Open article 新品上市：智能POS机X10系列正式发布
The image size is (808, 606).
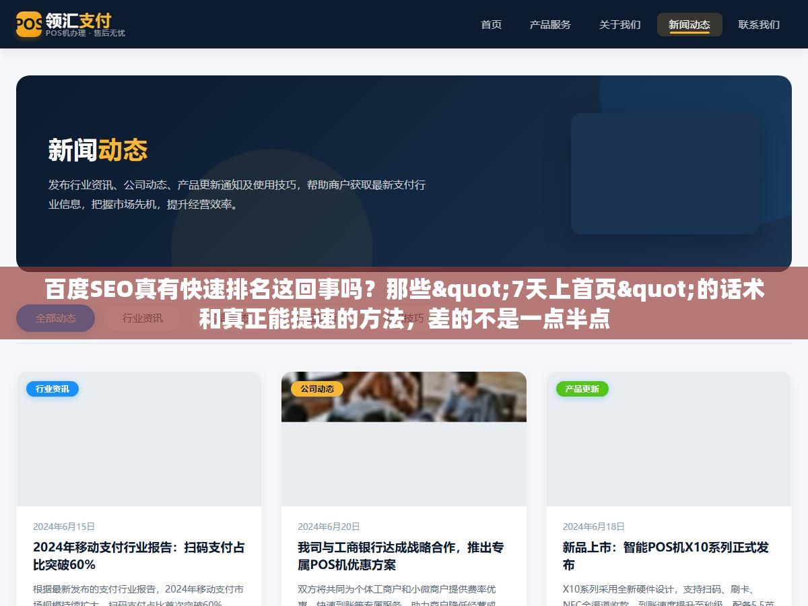pyautogui.click(x=666, y=555)
